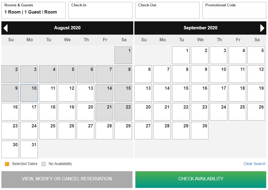Image resolution: width=268 pixels, height=190 pixels.
Task: Pick September 15 as a date
Action: point(181,93)
